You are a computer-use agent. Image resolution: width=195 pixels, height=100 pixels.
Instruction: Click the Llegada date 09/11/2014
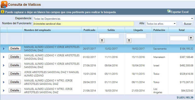(x=138, y=82)
